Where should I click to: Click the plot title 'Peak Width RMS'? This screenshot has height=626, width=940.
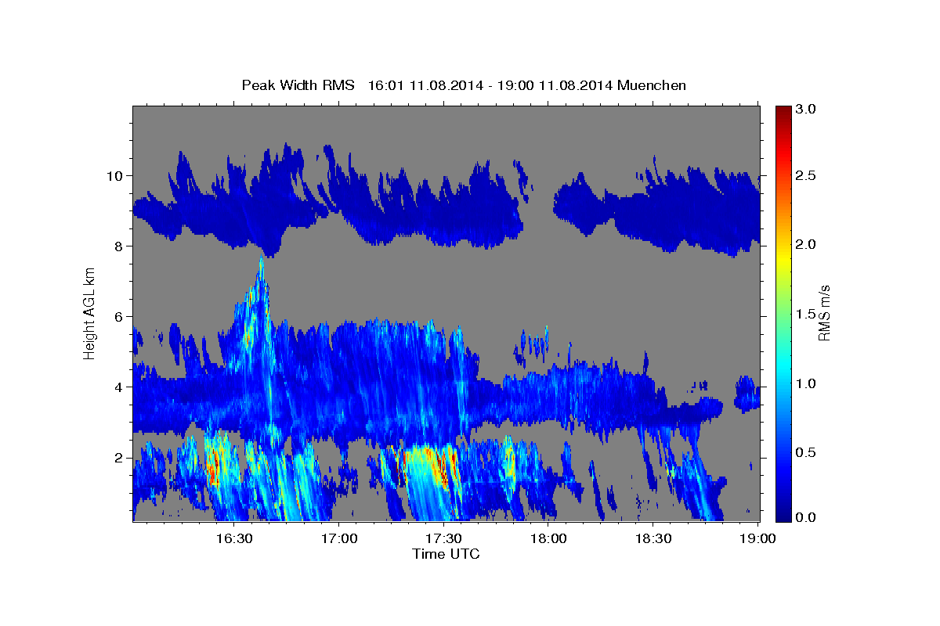298,85
